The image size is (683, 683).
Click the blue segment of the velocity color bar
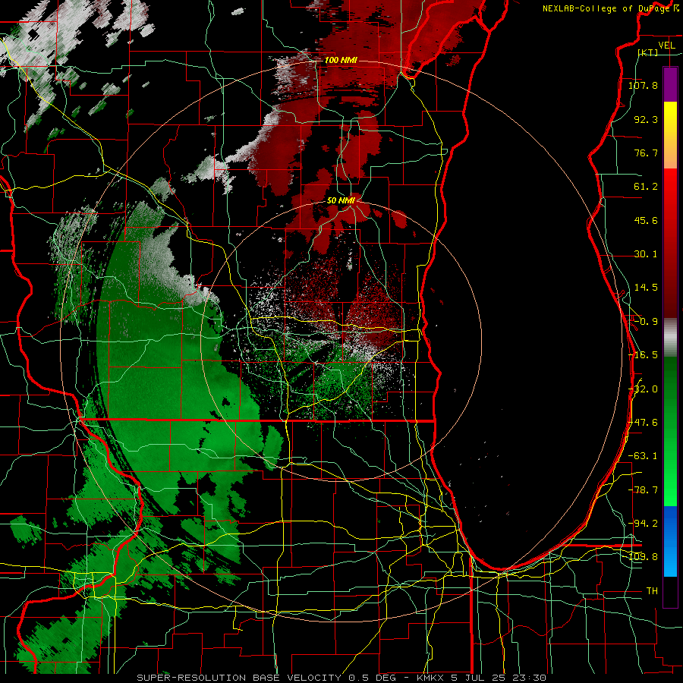[x=670, y=541]
